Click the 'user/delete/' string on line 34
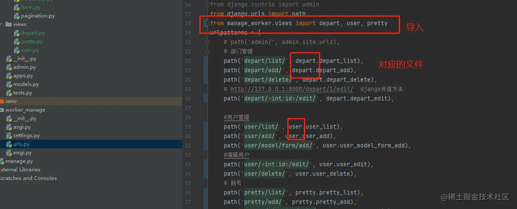 264,174
